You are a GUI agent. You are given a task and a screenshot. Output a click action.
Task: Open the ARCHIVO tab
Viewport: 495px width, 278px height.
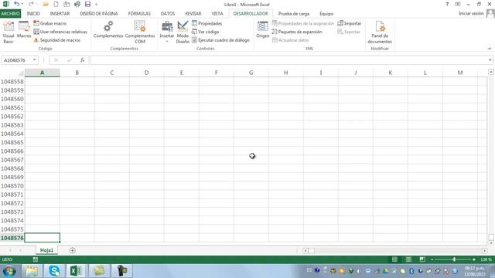click(x=10, y=14)
